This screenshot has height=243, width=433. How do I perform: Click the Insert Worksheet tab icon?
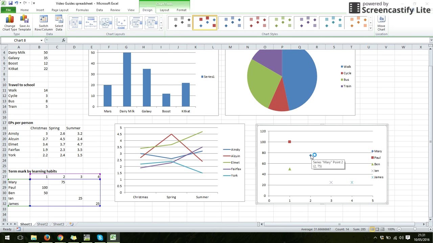(x=71, y=224)
